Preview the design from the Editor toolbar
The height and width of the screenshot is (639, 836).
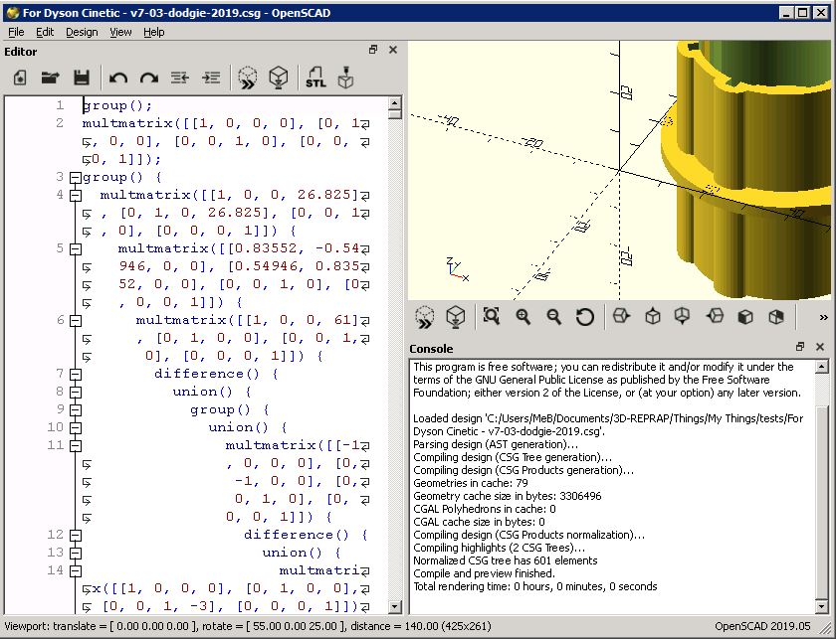coord(248,78)
